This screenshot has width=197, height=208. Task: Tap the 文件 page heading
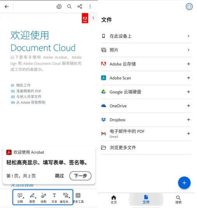(106, 20)
